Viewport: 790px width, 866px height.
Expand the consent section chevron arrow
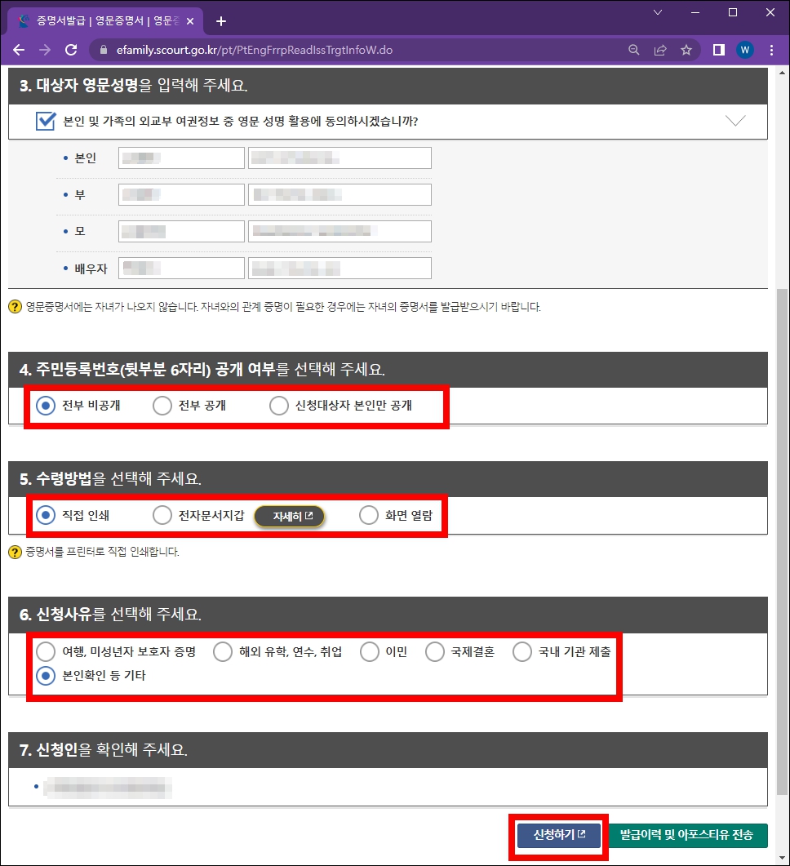(x=735, y=120)
